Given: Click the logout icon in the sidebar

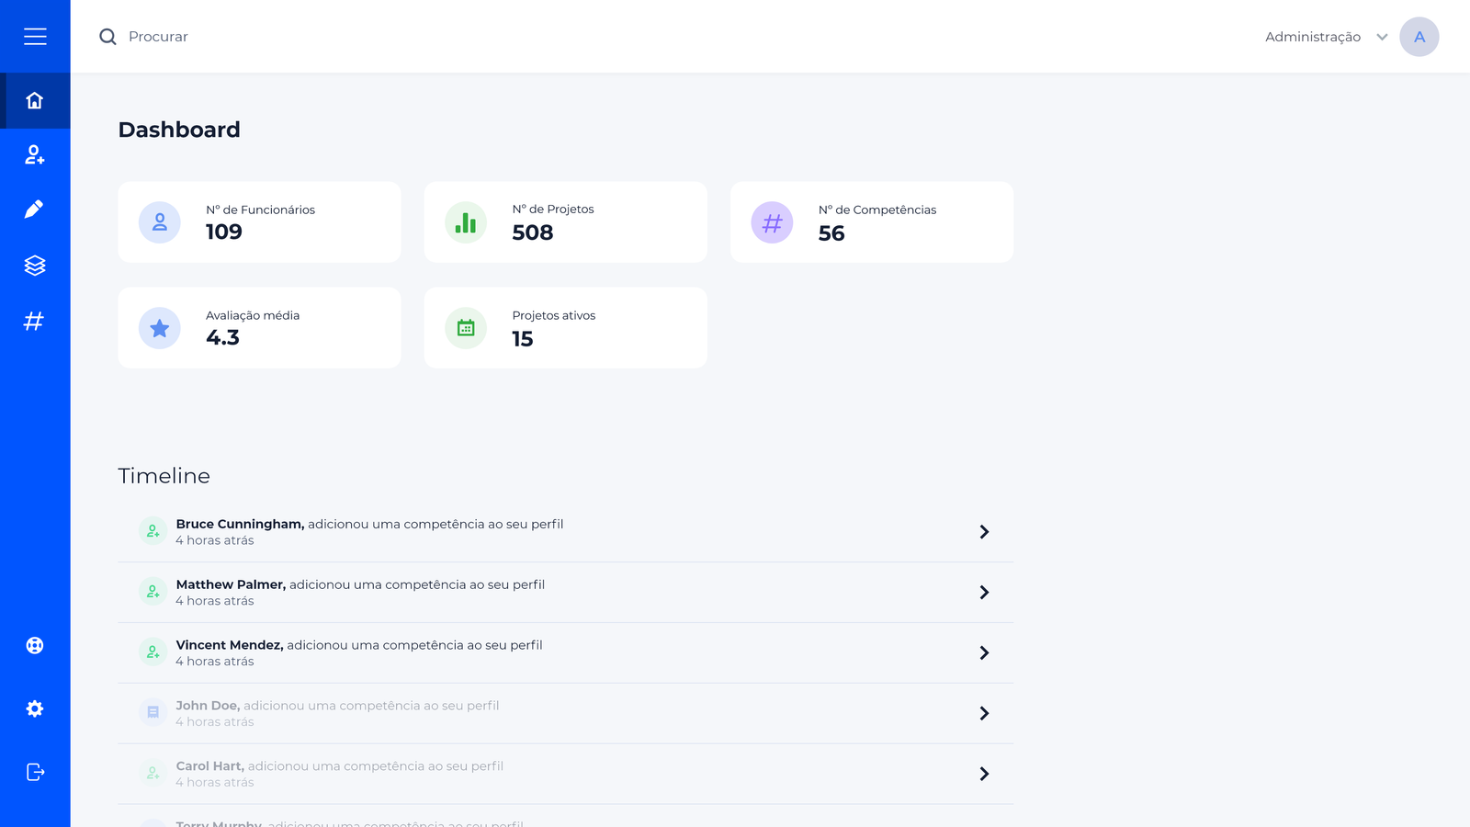Looking at the screenshot, I should [x=35, y=772].
